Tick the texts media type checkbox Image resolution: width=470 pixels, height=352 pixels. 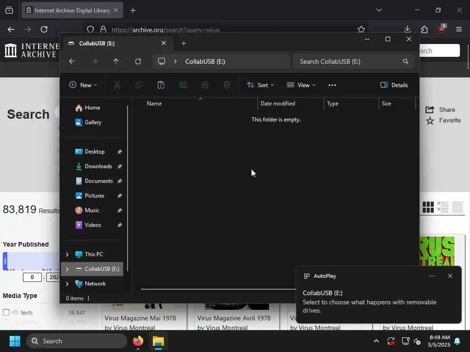click(x=6, y=313)
